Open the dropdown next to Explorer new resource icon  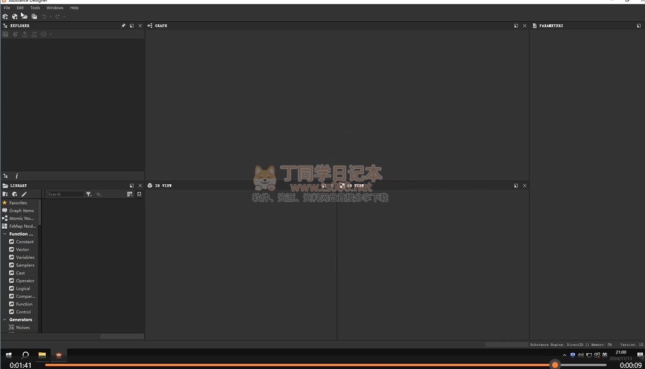[50, 35]
